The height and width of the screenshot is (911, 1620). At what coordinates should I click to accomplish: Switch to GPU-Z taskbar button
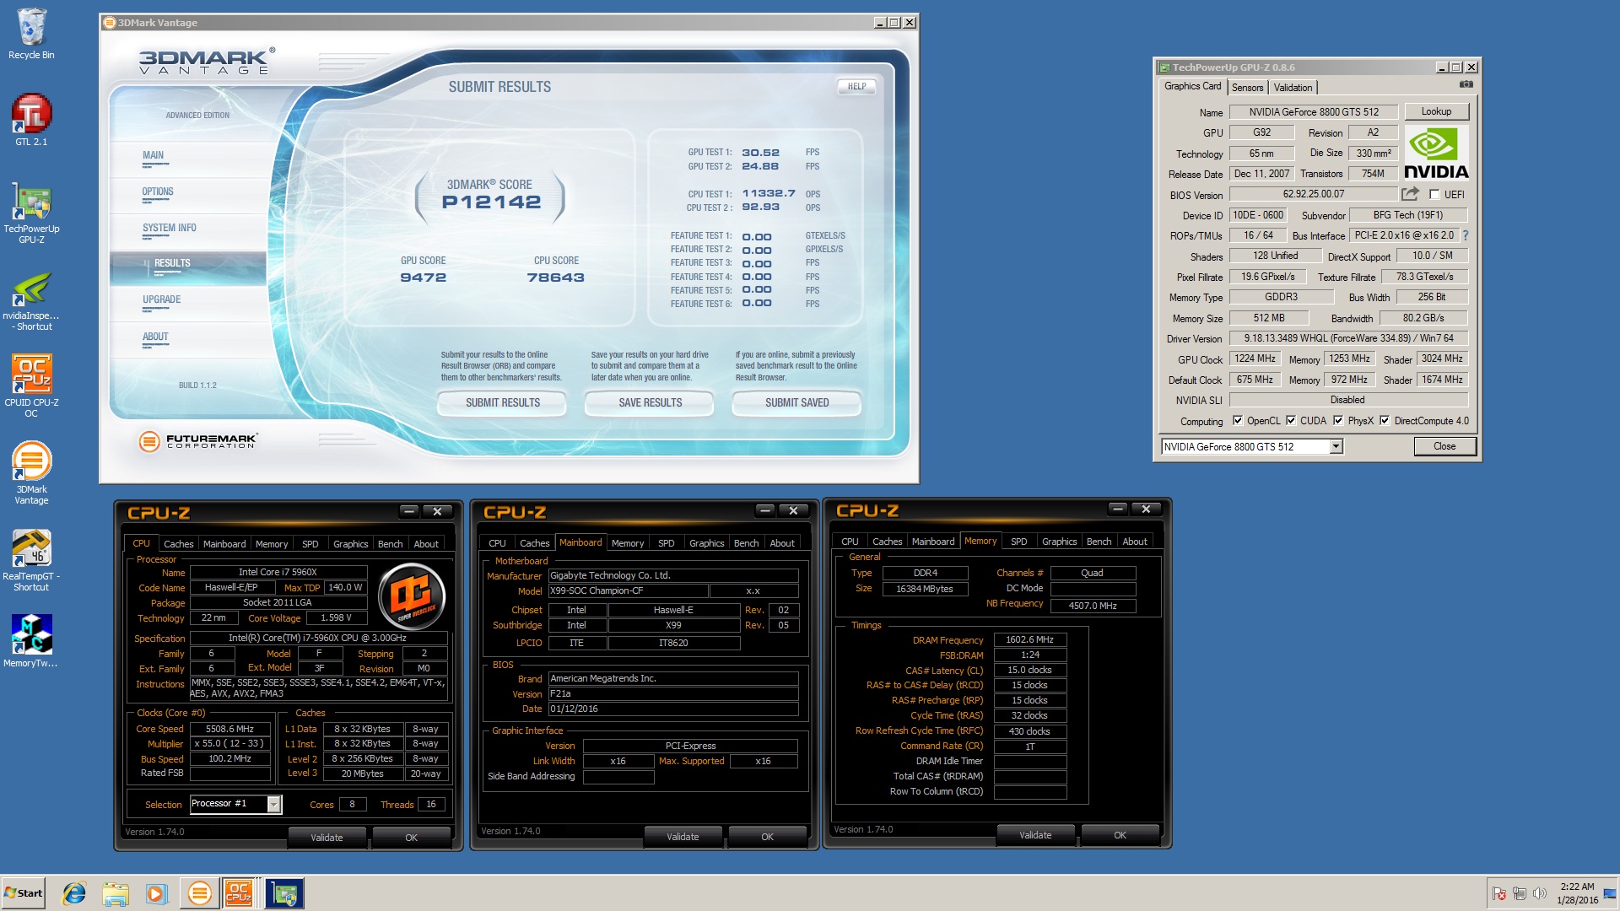(x=284, y=893)
